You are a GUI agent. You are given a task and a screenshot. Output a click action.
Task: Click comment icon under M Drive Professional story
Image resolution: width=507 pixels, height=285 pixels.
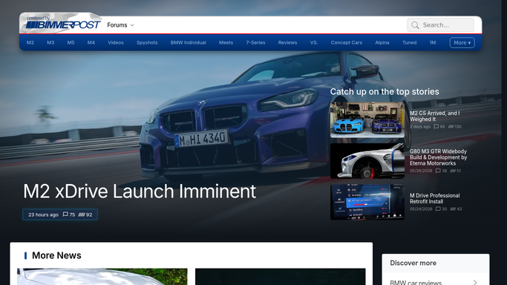click(438, 209)
